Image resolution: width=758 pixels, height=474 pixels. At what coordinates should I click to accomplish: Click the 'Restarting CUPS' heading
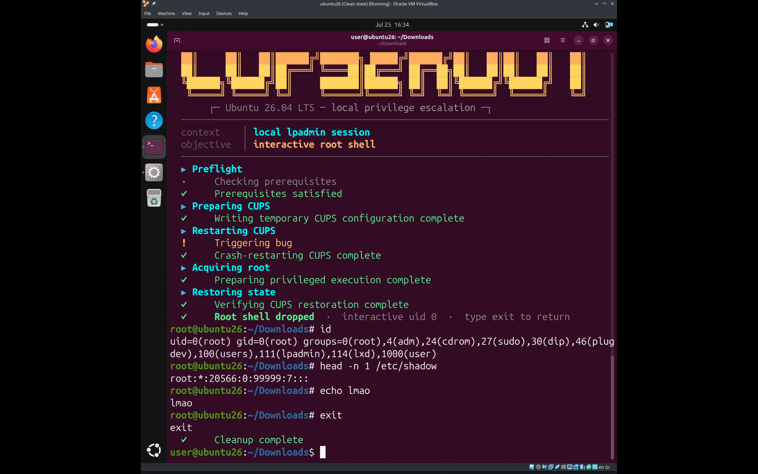point(234,231)
